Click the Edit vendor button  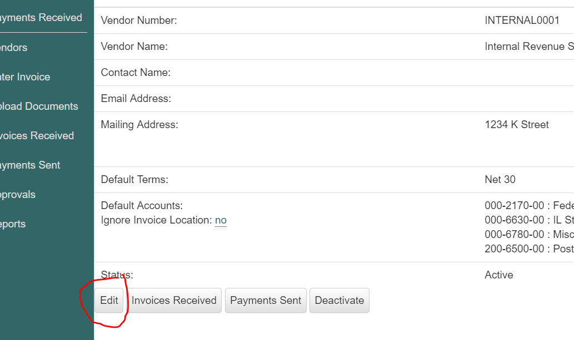click(x=109, y=301)
